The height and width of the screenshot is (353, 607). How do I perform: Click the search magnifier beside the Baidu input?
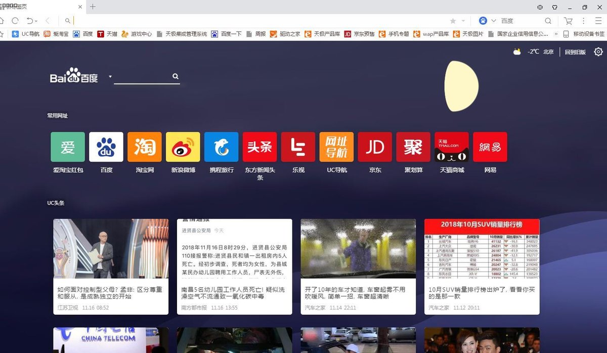coord(175,77)
